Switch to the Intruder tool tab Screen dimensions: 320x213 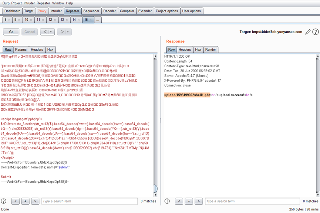56,11
